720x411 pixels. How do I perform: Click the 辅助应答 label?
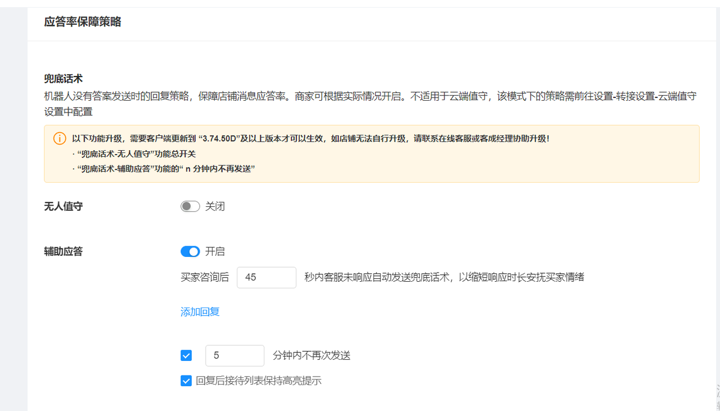(64, 251)
